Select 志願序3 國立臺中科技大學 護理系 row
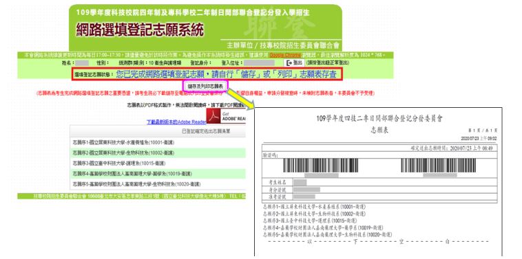 tap(158, 164)
